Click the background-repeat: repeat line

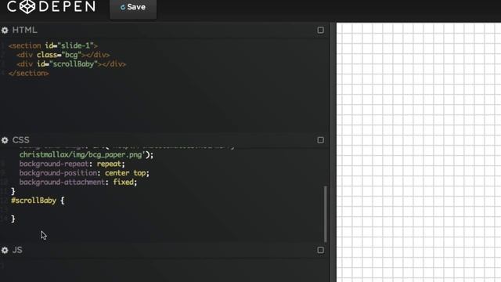point(72,164)
